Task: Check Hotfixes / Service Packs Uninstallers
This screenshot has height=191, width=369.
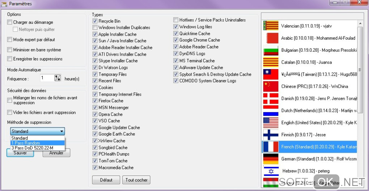Action: point(176,20)
